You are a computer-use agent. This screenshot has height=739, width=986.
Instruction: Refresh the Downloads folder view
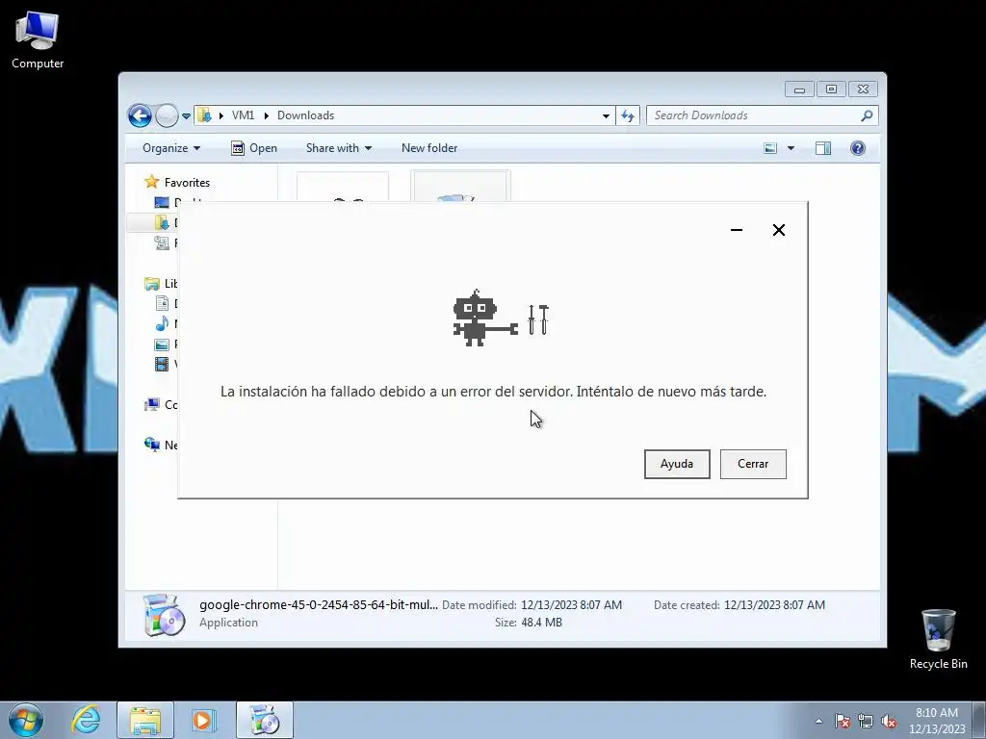pos(628,115)
